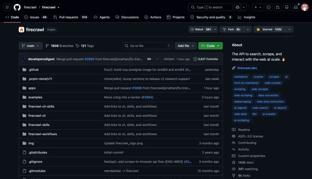The width and height of the screenshot is (312, 179).
Task: Open the issues icon in the top bar
Action: 269,7
